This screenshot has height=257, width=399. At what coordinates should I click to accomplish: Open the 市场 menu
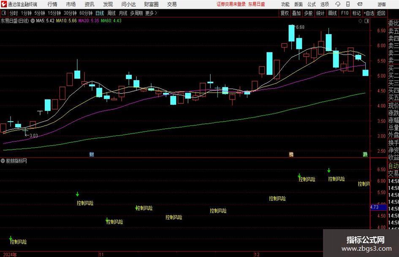click(x=71, y=4)
